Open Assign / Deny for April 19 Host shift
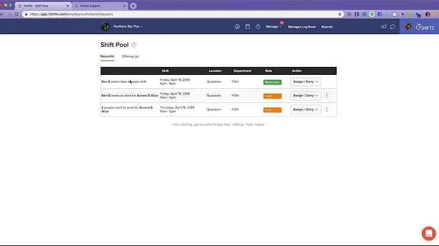The width and height of the screenshot is (439, 246). [x=305, y=96]
